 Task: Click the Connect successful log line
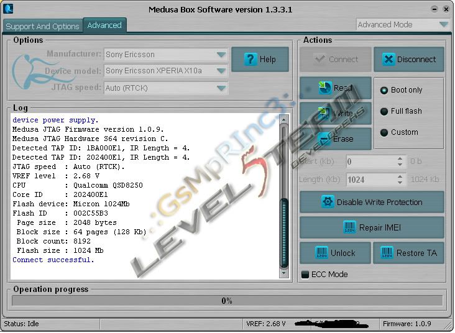click(x=53, y=260)
